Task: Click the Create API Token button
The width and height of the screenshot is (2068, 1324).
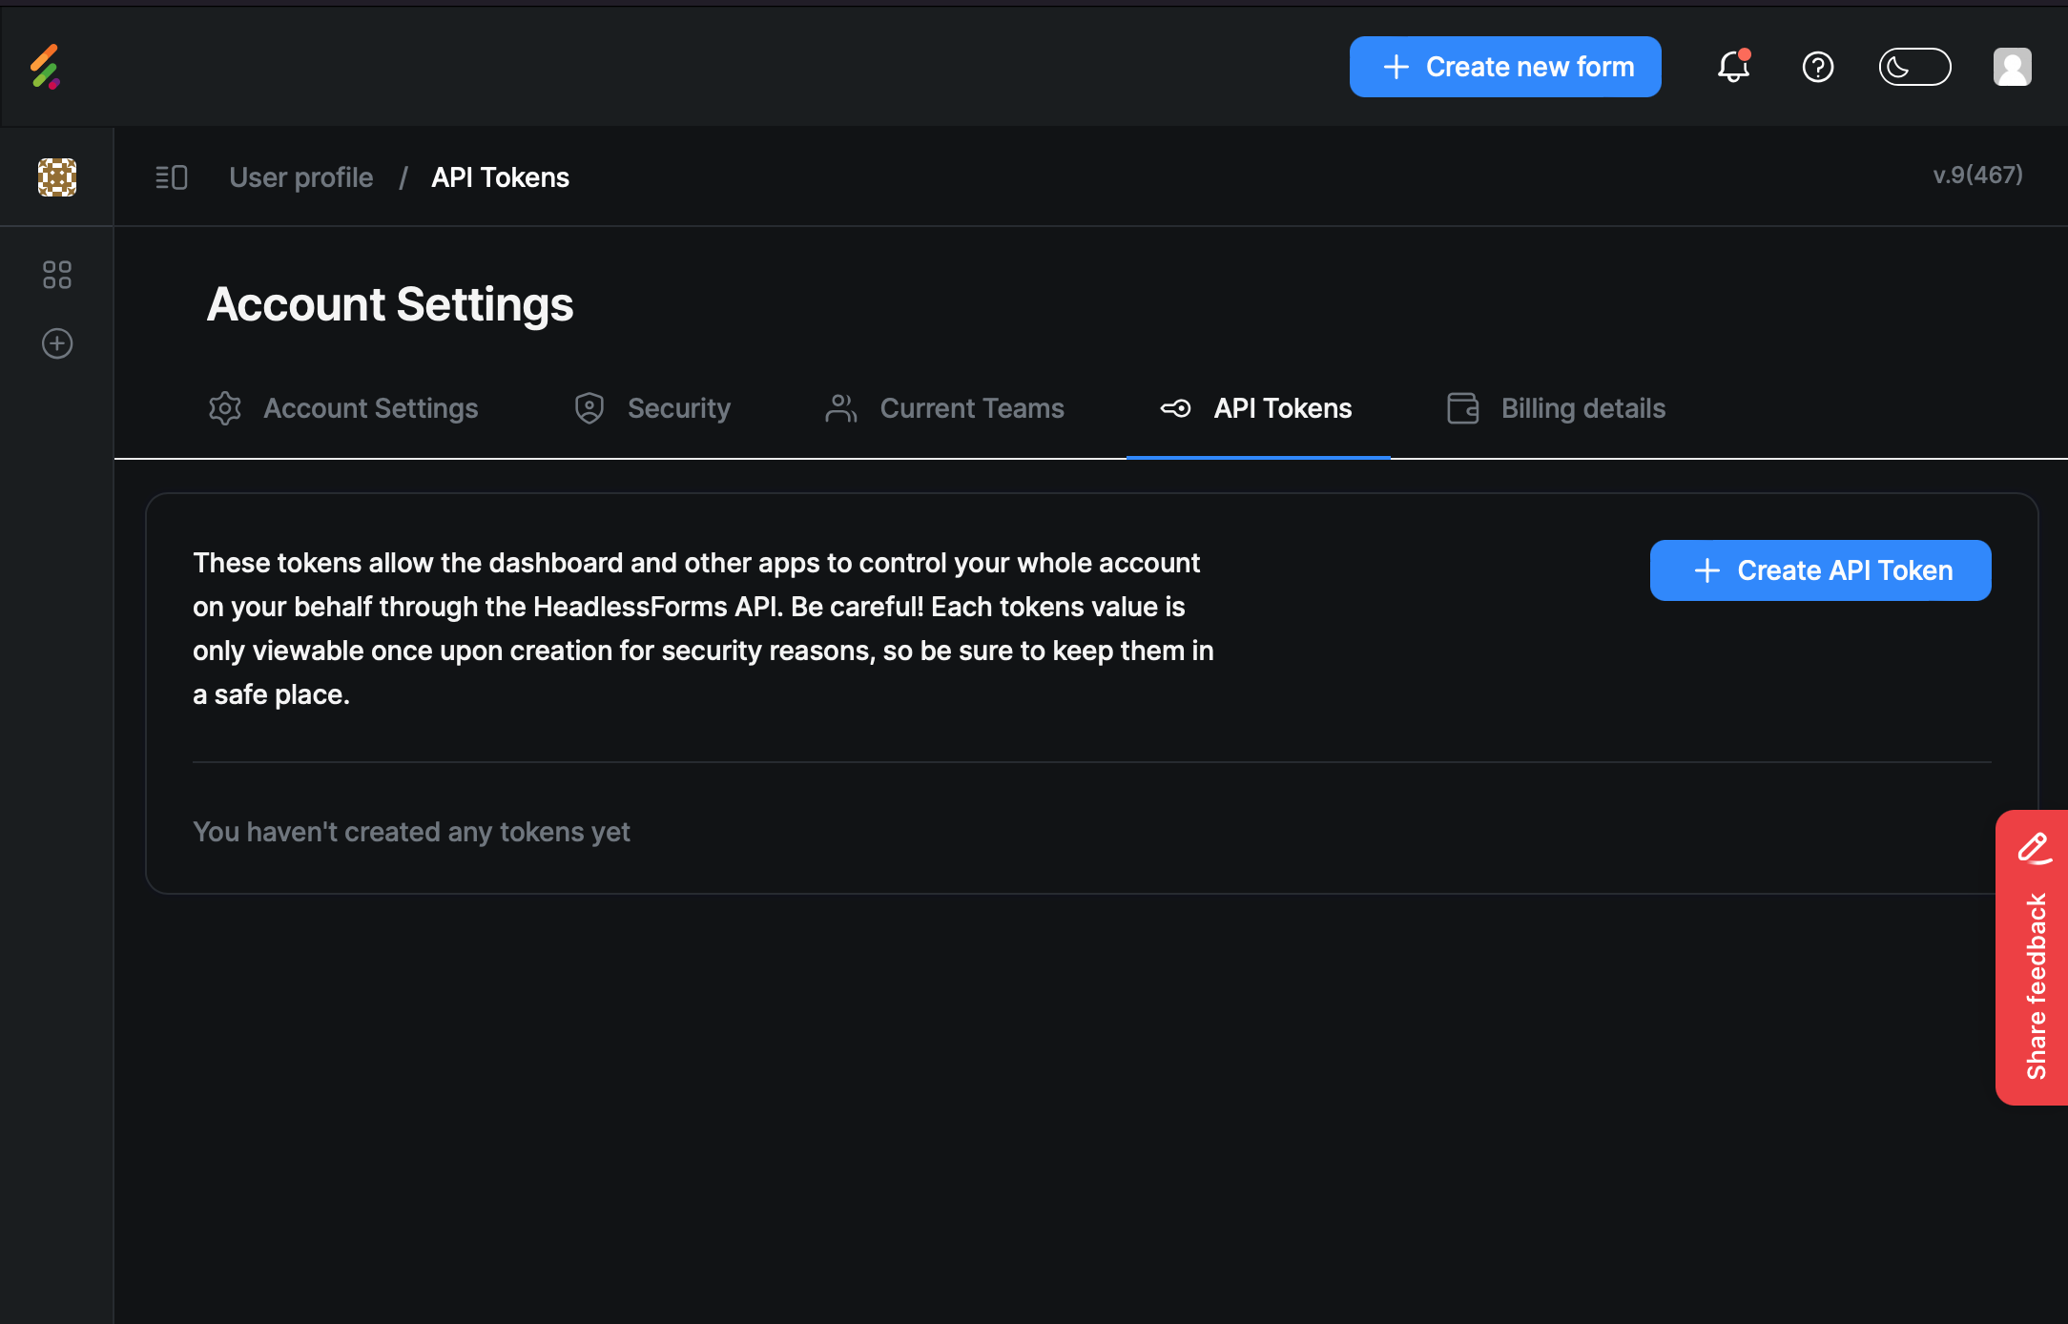Action: click(1821, 570)
